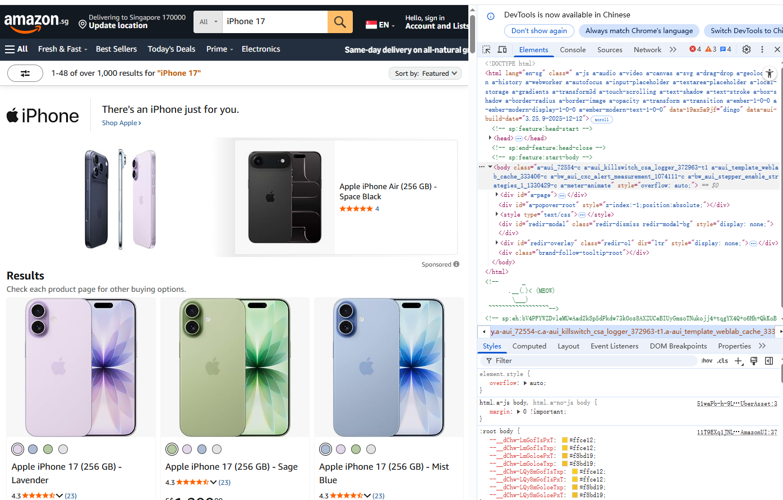Add a new style rule plus icon
This screenshot has width=783, height=500.
coord(739,361)
